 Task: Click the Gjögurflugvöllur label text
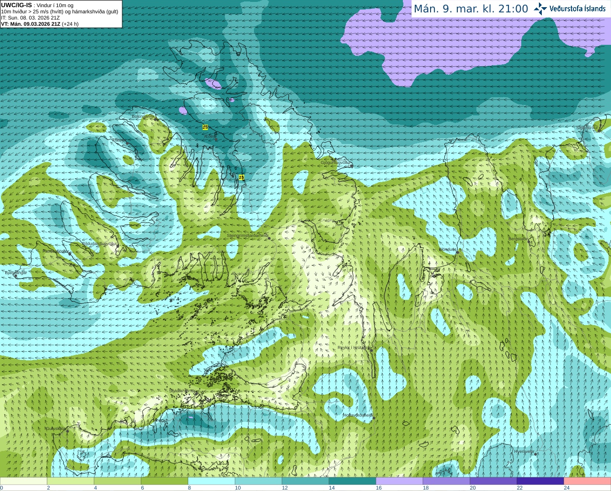click(x=336, y=163)
